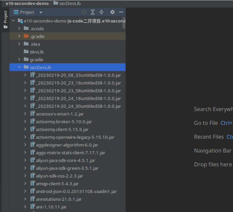The width and height of the screenshot is (233, 212).
Task: Click the Project tree vertical scrollbar thumb
Action: [x=124, y=23]
